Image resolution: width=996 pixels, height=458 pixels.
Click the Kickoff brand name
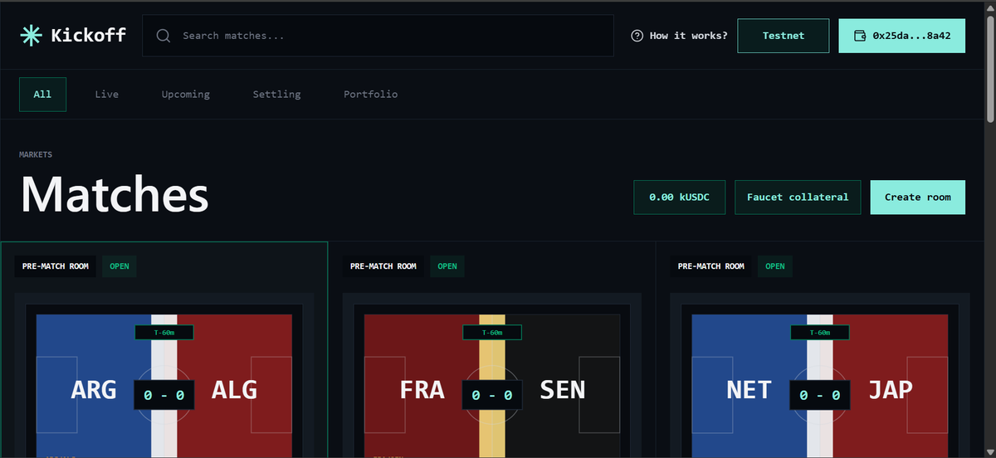(x=89, y=35)
